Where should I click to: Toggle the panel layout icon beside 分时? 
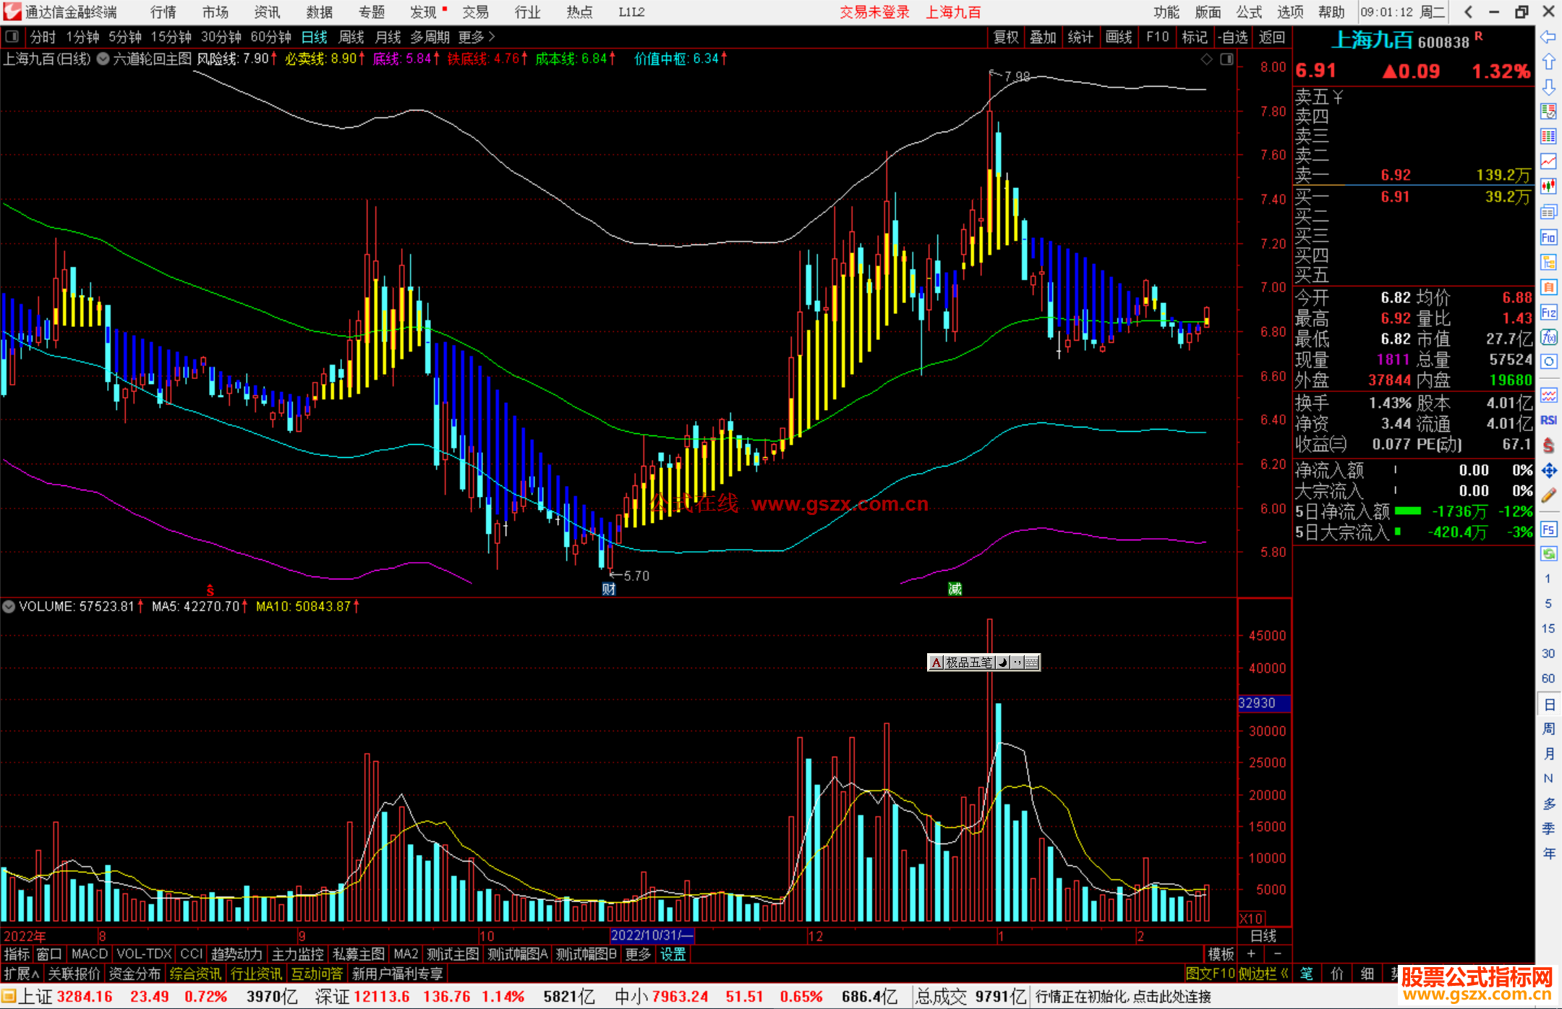pyautogui.click(x=12, y=37)
